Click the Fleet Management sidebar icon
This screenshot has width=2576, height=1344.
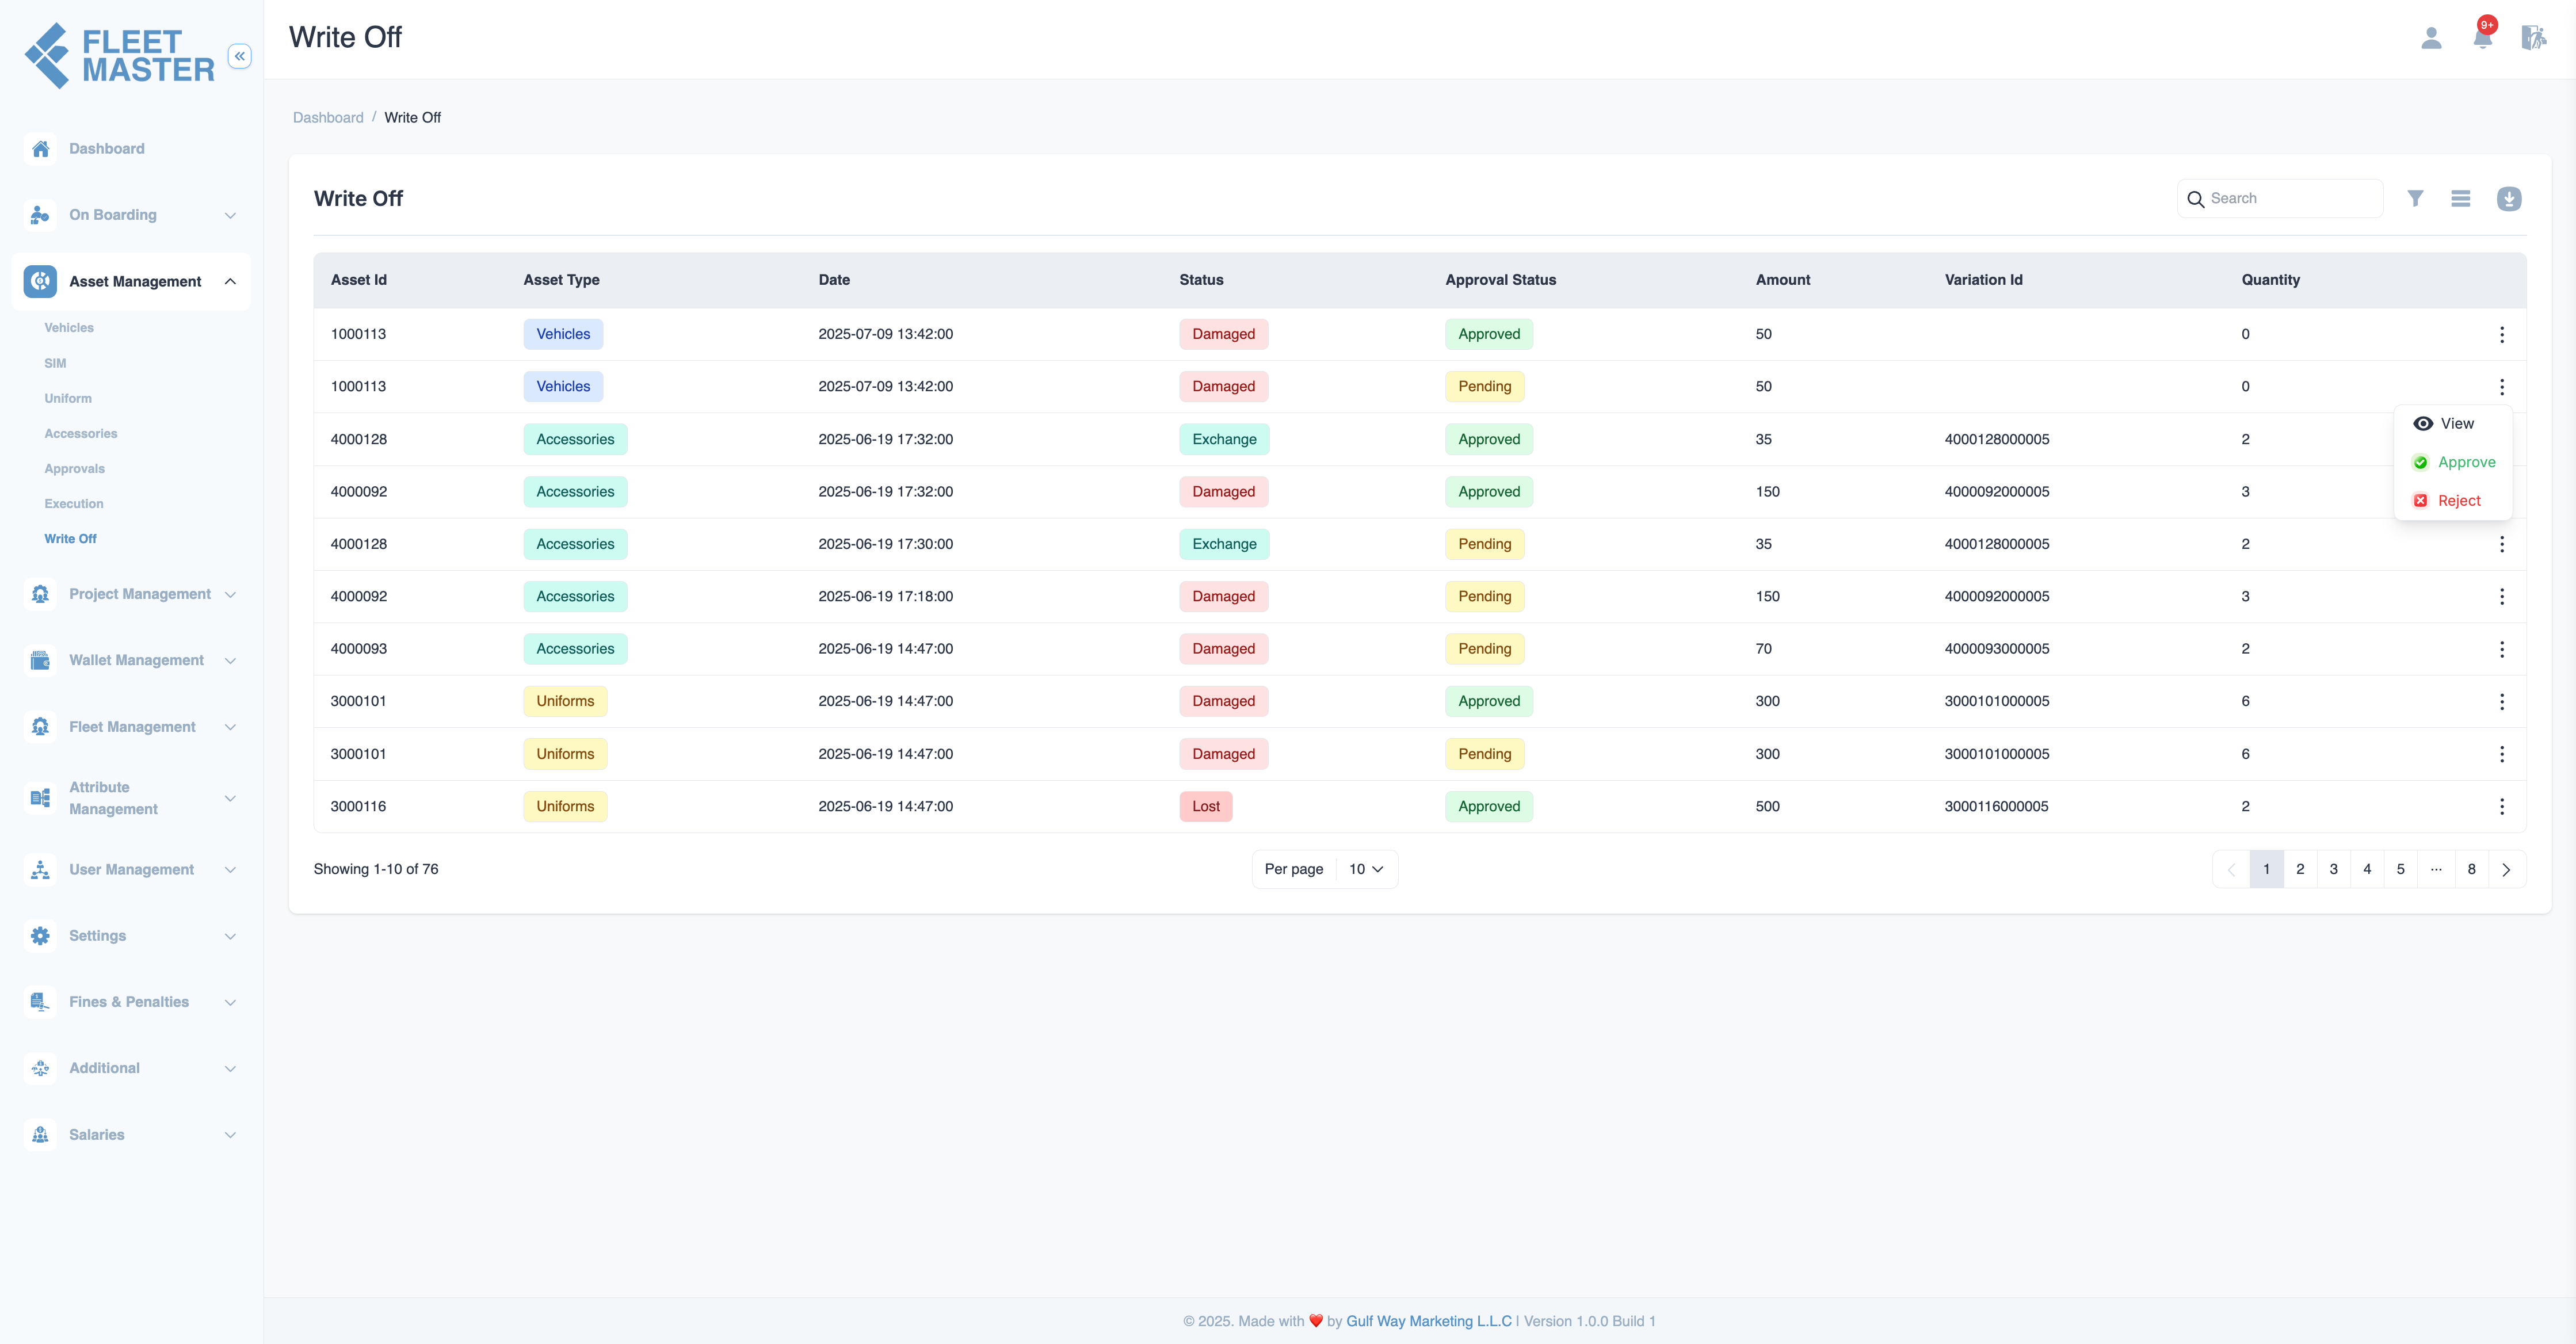(40, 727)
